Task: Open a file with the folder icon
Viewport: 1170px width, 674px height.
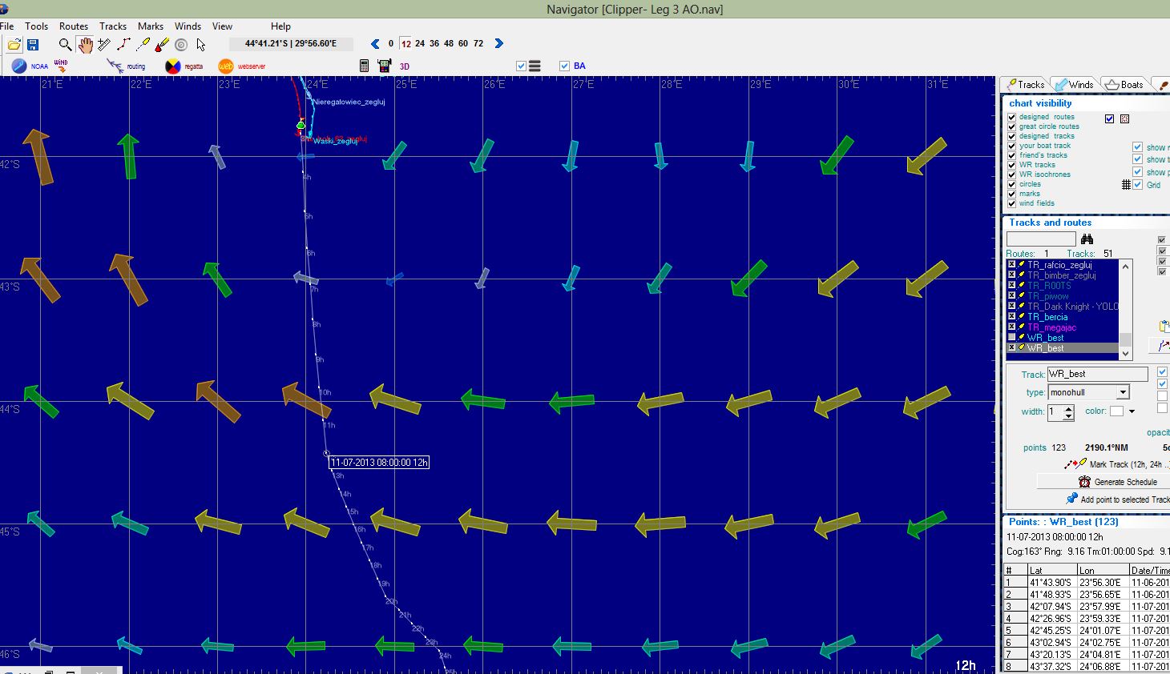Action: pyautogui.click(x=14, y=45)
